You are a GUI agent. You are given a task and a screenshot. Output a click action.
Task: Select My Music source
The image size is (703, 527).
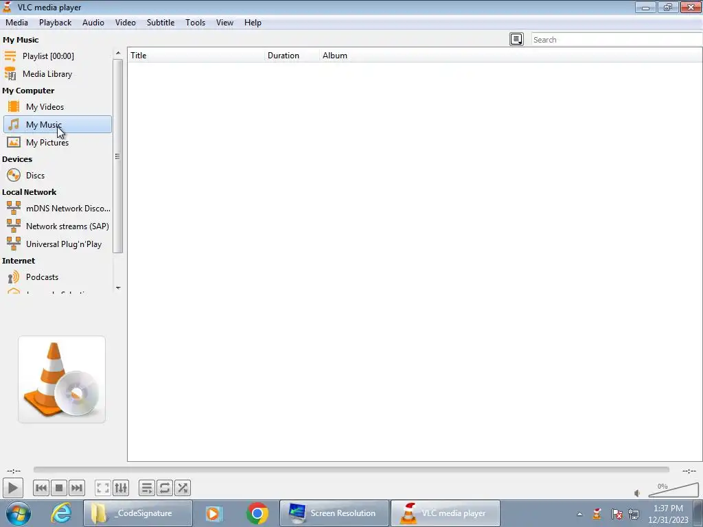57,125
